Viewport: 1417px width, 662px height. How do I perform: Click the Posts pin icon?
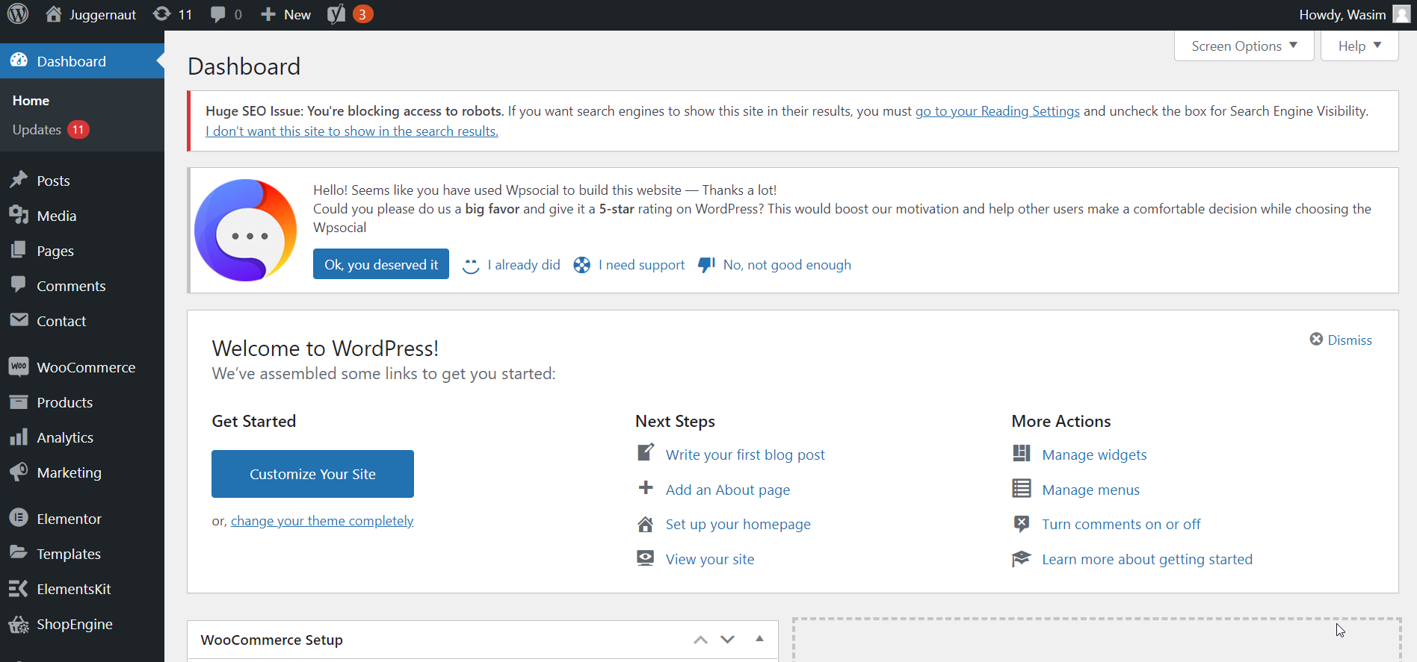click(x=19, y=180)
